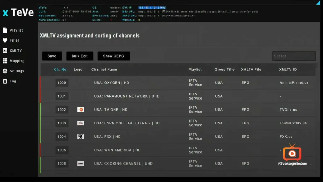The height and width of the screenshot is (182, 323).
Task: Open the XMLTV section icon
Action: [x=4, y=51]
